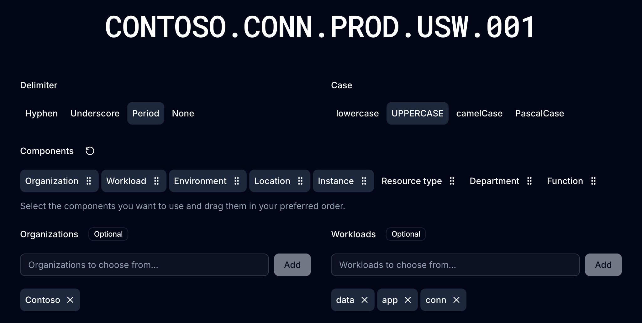
Task: Click the Resource type drag handle
Action: click(x=452, y=181)
